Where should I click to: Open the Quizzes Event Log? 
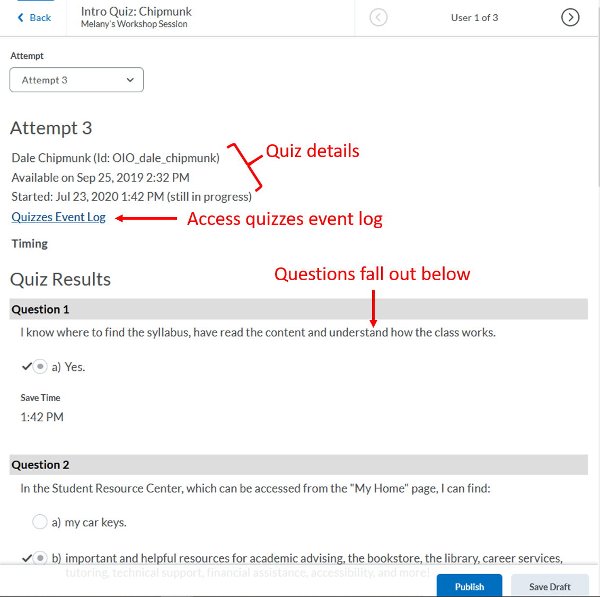coord(58,217)
